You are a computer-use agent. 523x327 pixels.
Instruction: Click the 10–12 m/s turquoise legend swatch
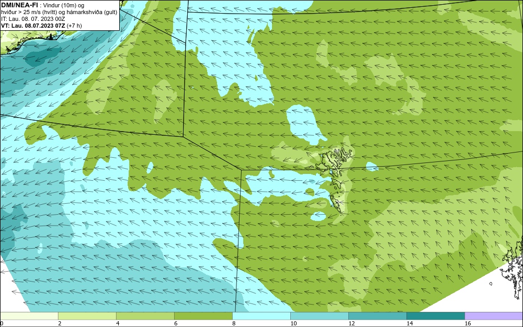[x=319, y=316]
